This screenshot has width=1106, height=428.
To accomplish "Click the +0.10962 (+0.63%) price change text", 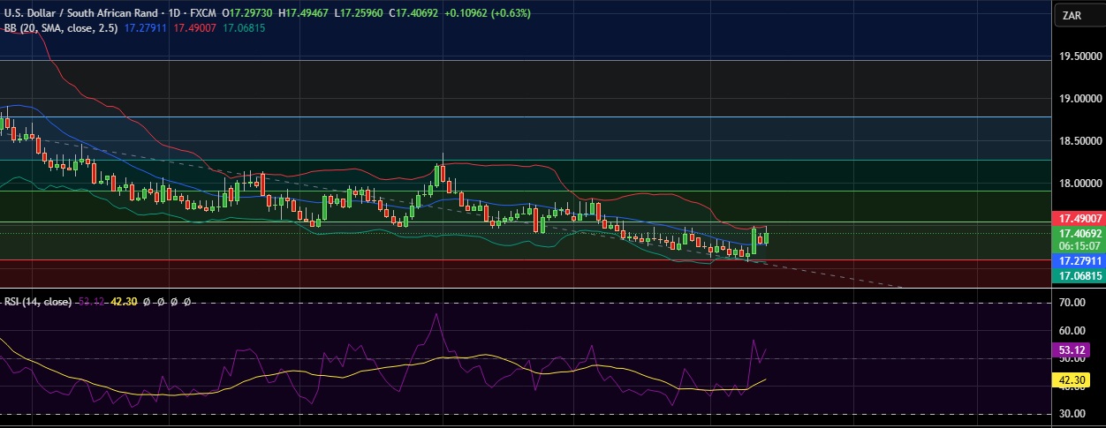I will 486,13.
